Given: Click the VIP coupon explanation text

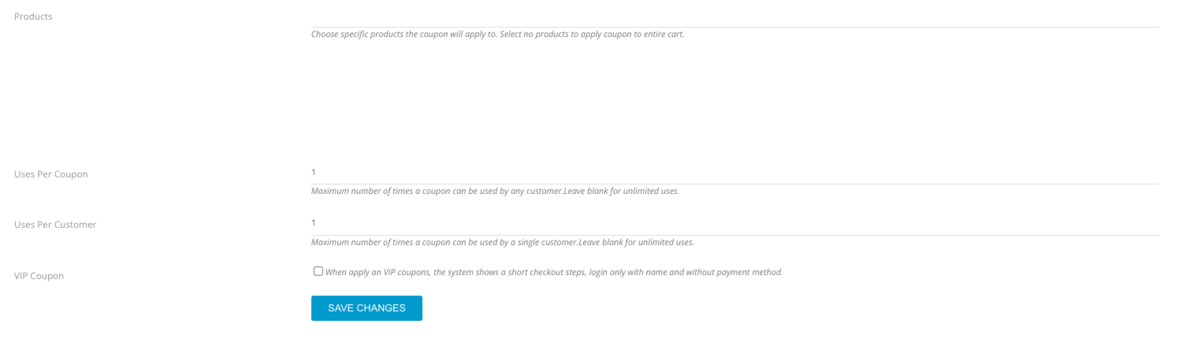Looking at the screenshot, I should coord(554,272).
